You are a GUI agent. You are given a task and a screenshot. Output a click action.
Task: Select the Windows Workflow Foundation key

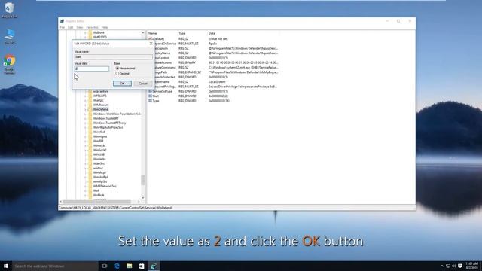point(117,114)
